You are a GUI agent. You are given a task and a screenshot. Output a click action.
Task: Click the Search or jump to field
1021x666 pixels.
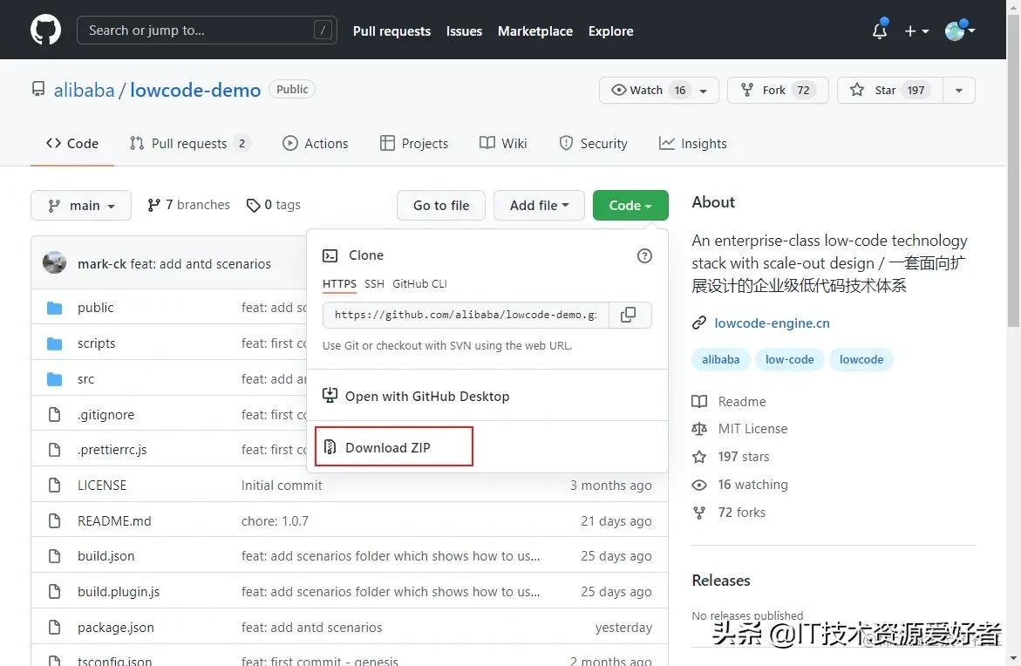[207, 30]
